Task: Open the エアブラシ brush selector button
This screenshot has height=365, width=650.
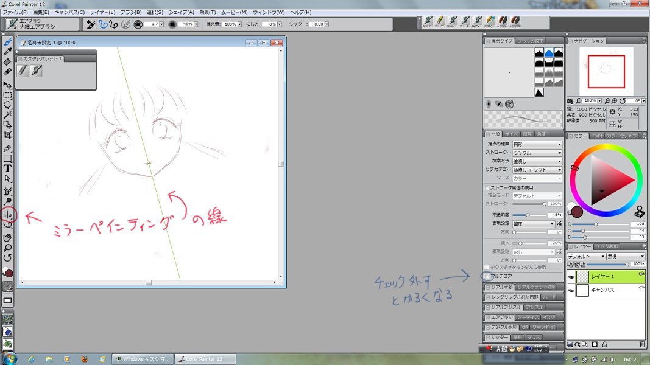Action: click(41, 24)
